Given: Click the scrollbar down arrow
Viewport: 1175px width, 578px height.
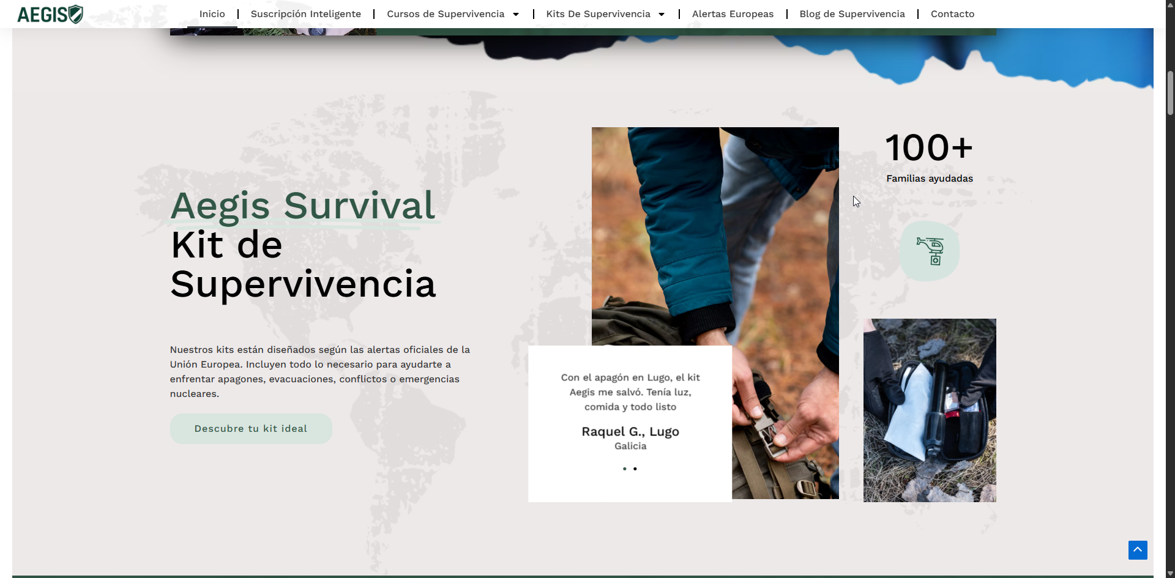Looking at the screenshot, I should pyautogui.click(x=1169, y=572).
